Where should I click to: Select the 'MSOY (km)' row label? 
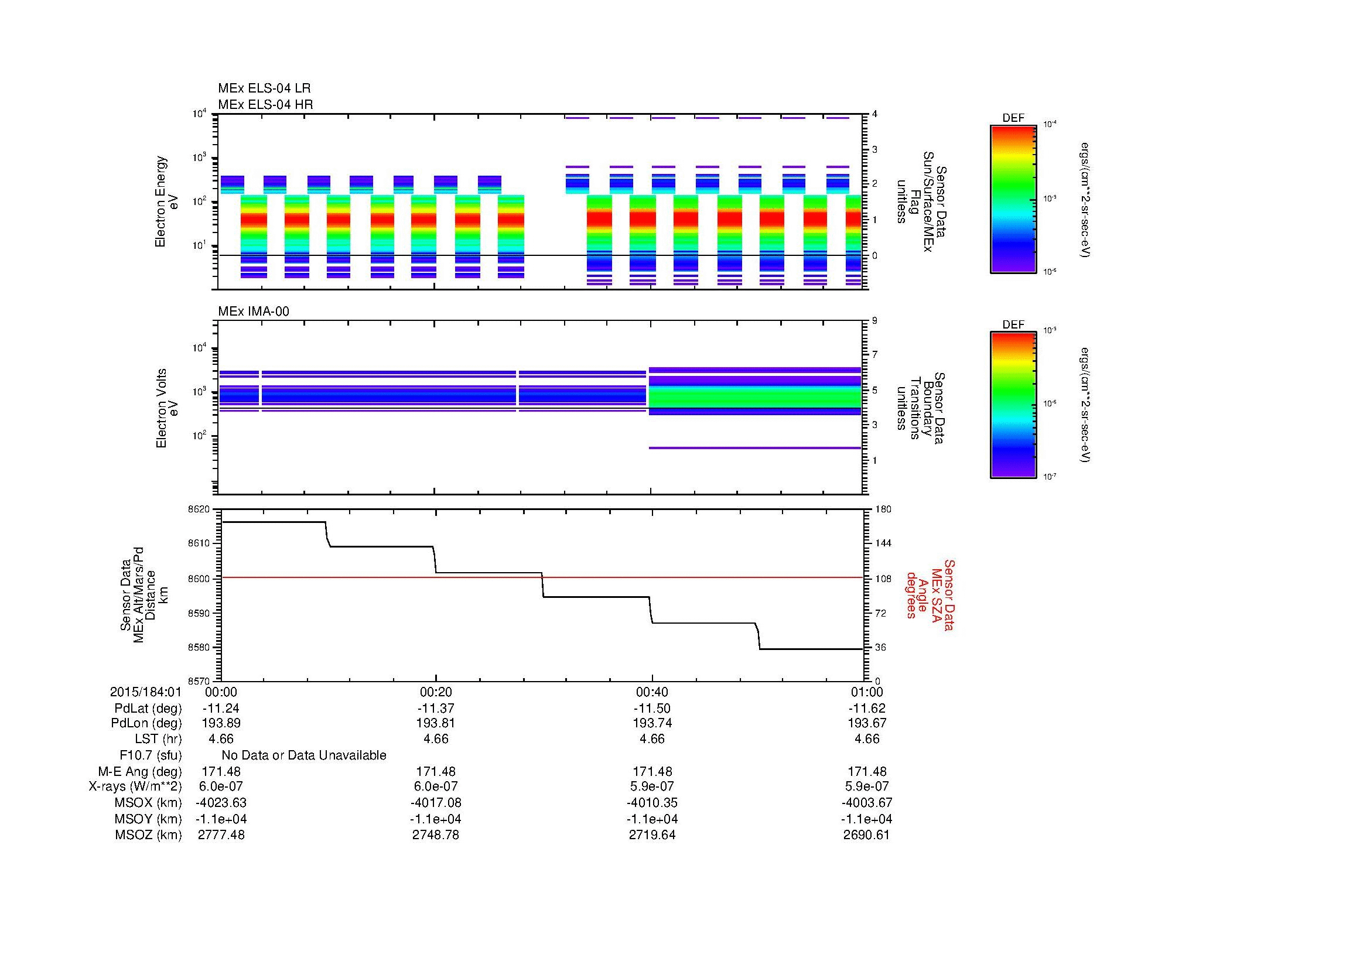coord(148,819)
